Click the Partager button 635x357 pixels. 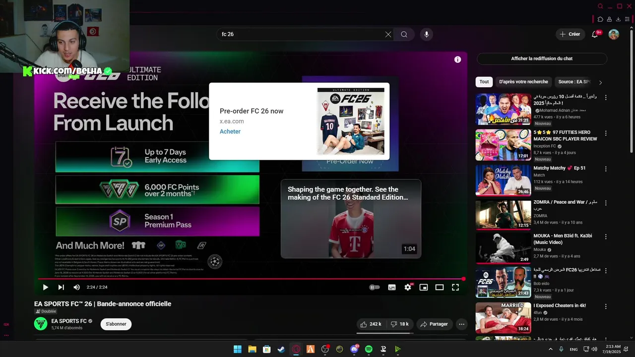tap(434, 324)
